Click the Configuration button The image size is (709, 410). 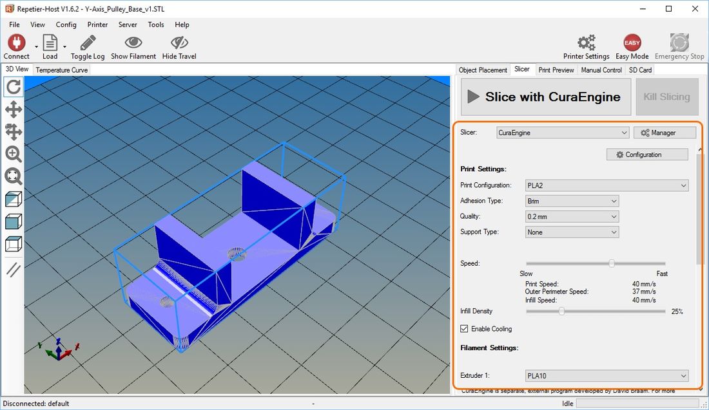[x=647, y=154]
